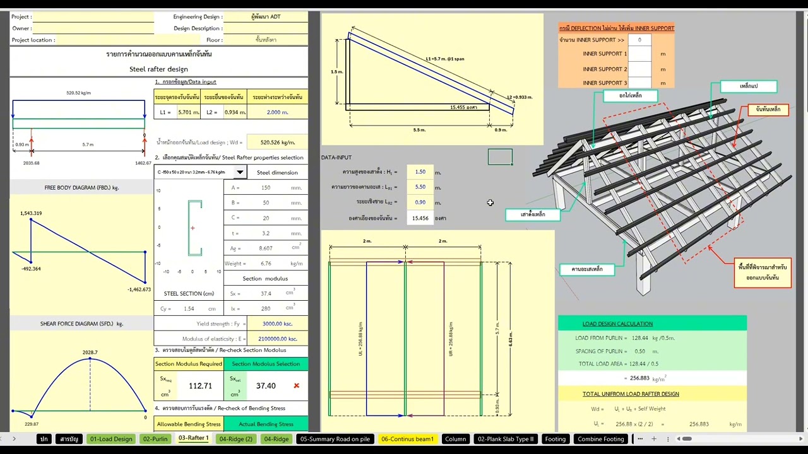Image resolution: width=808 pixels, height=454 pixels.
Task: Click the horizontal scrollbar left arrow
Action: point(679,439)
